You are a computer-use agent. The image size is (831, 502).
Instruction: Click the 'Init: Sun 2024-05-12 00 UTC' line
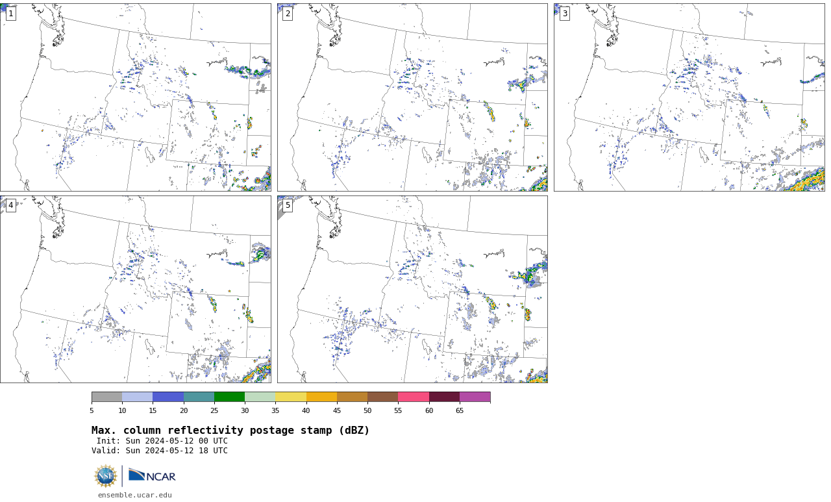coord(162,441)
